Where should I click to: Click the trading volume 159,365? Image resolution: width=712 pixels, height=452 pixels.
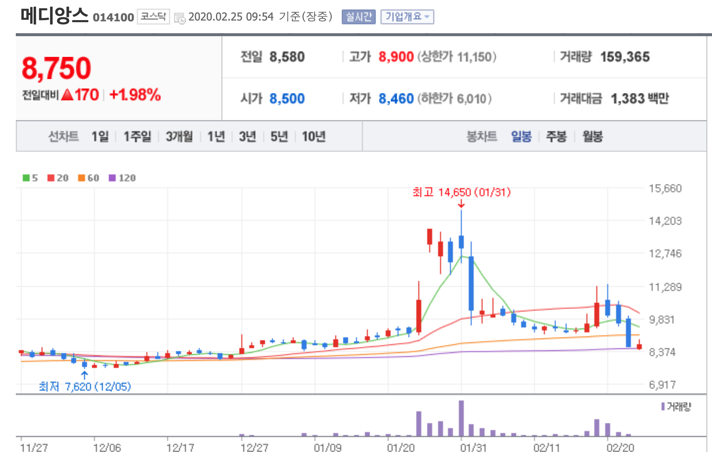(625, 57)
